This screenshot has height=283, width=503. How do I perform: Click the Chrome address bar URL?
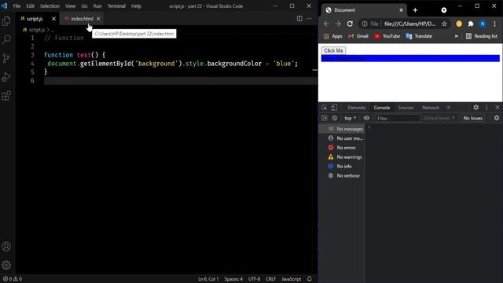tap(409, 24)
